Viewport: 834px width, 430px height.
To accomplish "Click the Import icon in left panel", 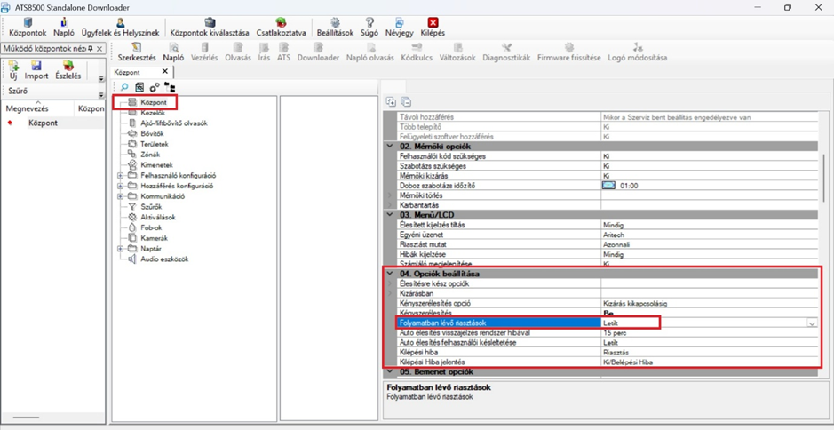I will (36, 67).
